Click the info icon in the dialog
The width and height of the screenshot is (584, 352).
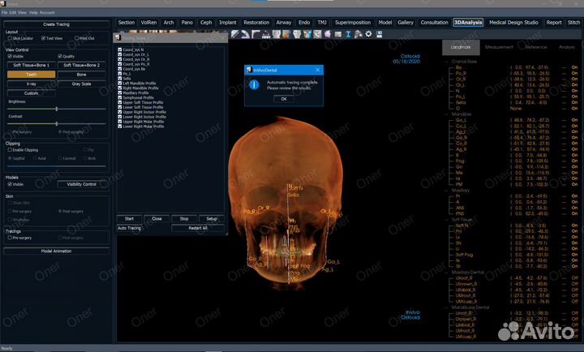(x=254, y=84)
